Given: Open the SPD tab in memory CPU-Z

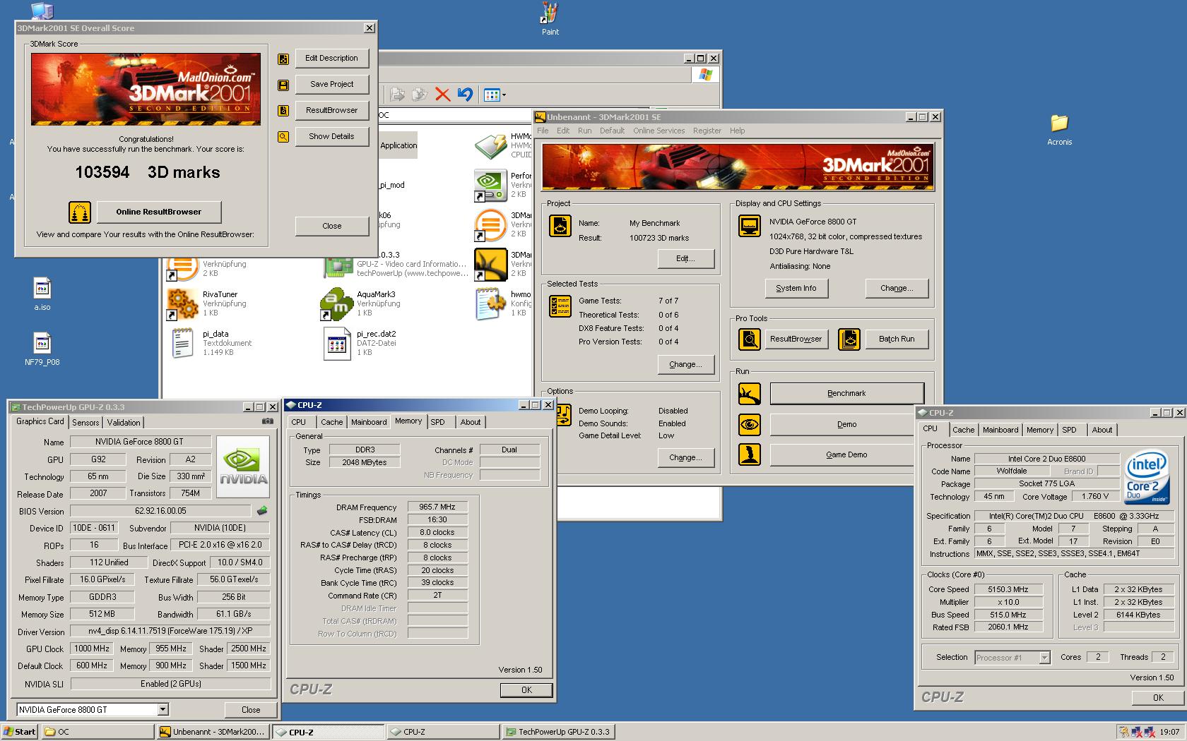Looking at the screenshot, I should coord(438,422).
